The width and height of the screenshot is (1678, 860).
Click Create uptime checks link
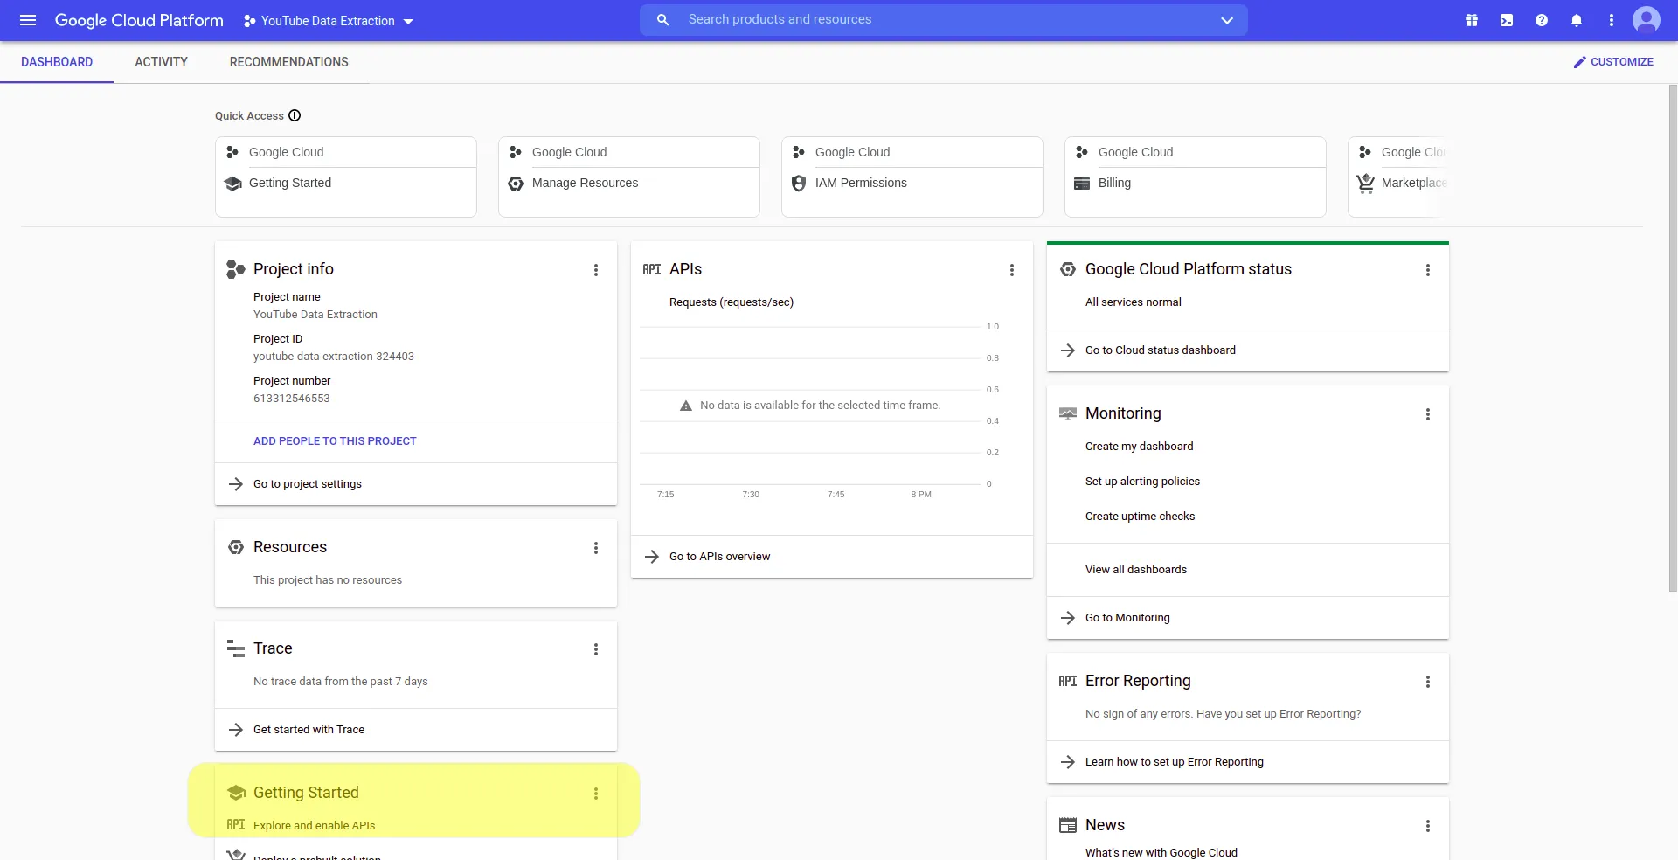pyautogui.click(x=1140, y=517)
